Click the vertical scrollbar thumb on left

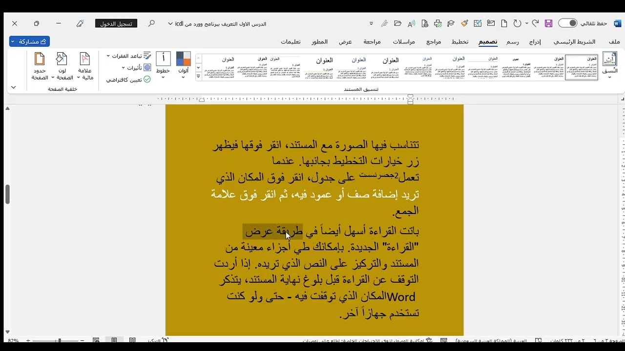[x=7, y=195]
